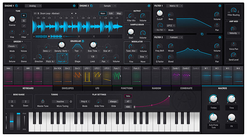Screen dimensions: 247x137
Task: Click the M 1 macro modulation source
Action: [206, 75]
